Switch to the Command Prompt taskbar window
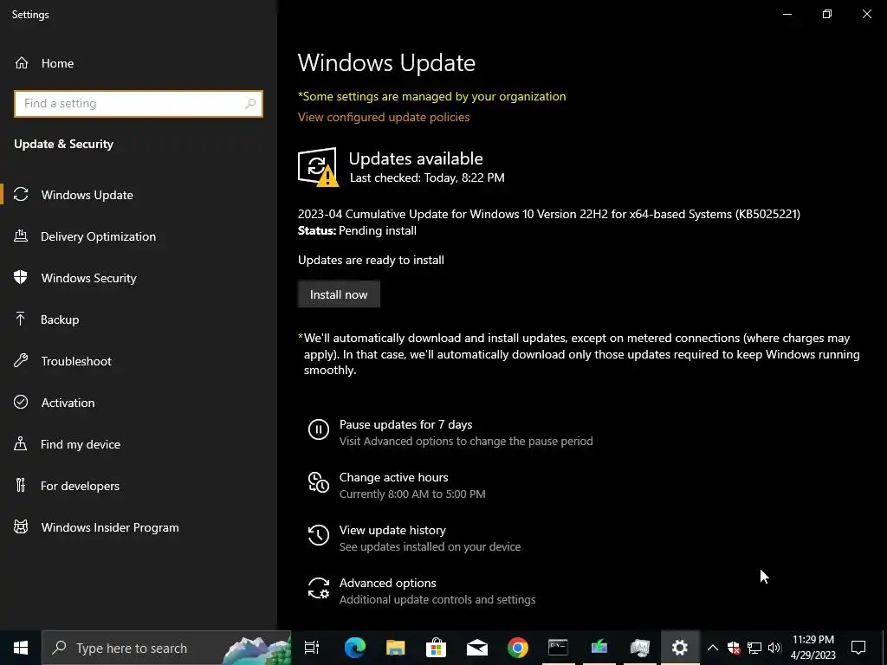887x665 pixels. 559,648
